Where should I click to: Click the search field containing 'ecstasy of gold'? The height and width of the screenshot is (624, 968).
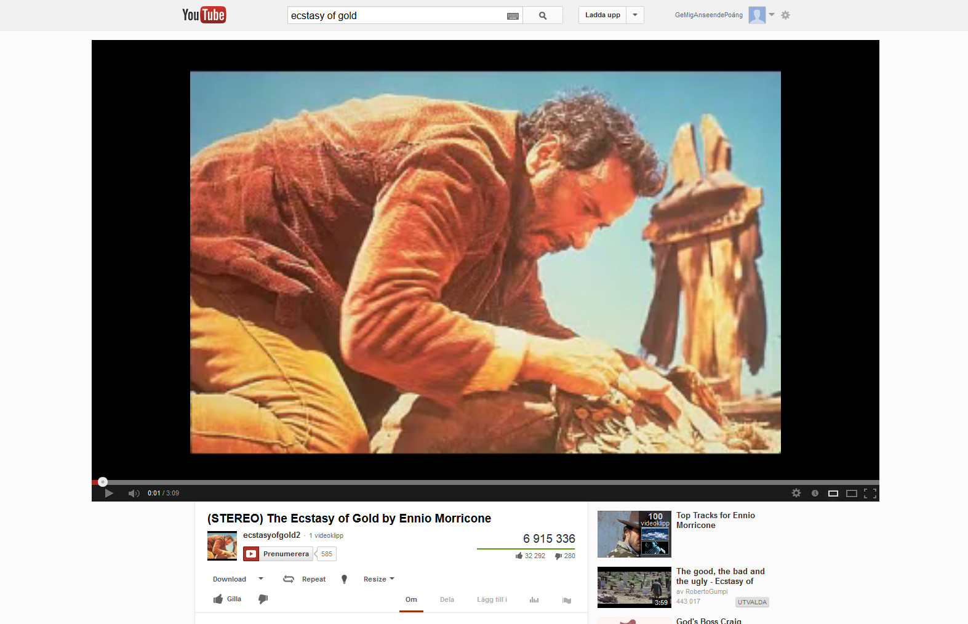coord(398,15)
